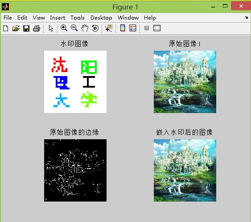The image size is (251, 222).
Task: Expand the Desktop menu
Action: tap(101, 18)
